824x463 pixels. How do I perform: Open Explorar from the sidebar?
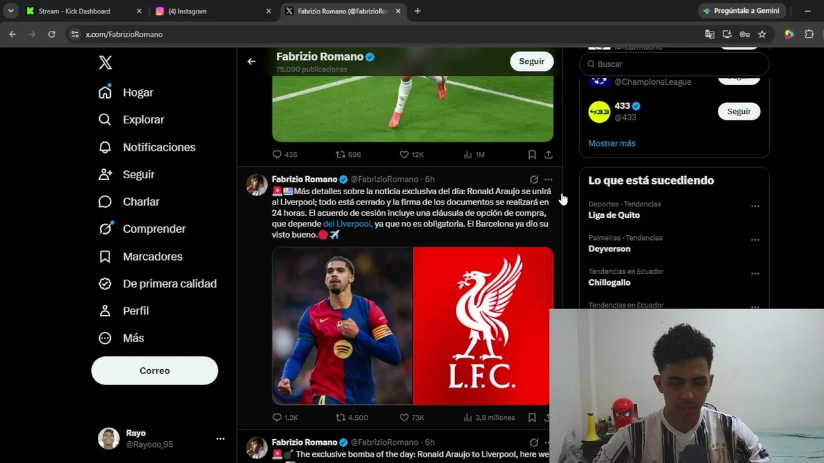[x=131, y=120]
